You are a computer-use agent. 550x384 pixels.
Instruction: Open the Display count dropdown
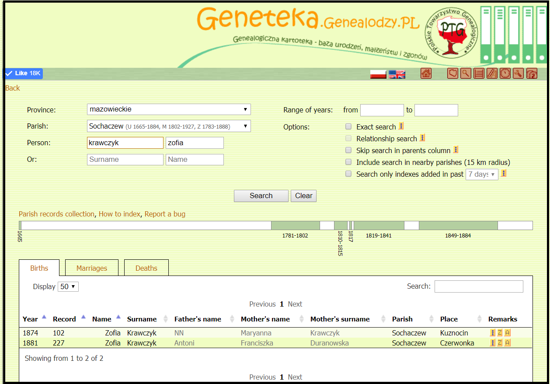tap(68, 286)
